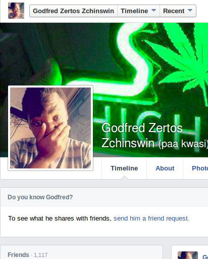This screenshot has width=208, height=259.
Task: Switch to the About tab
Action: click(165, 168)
